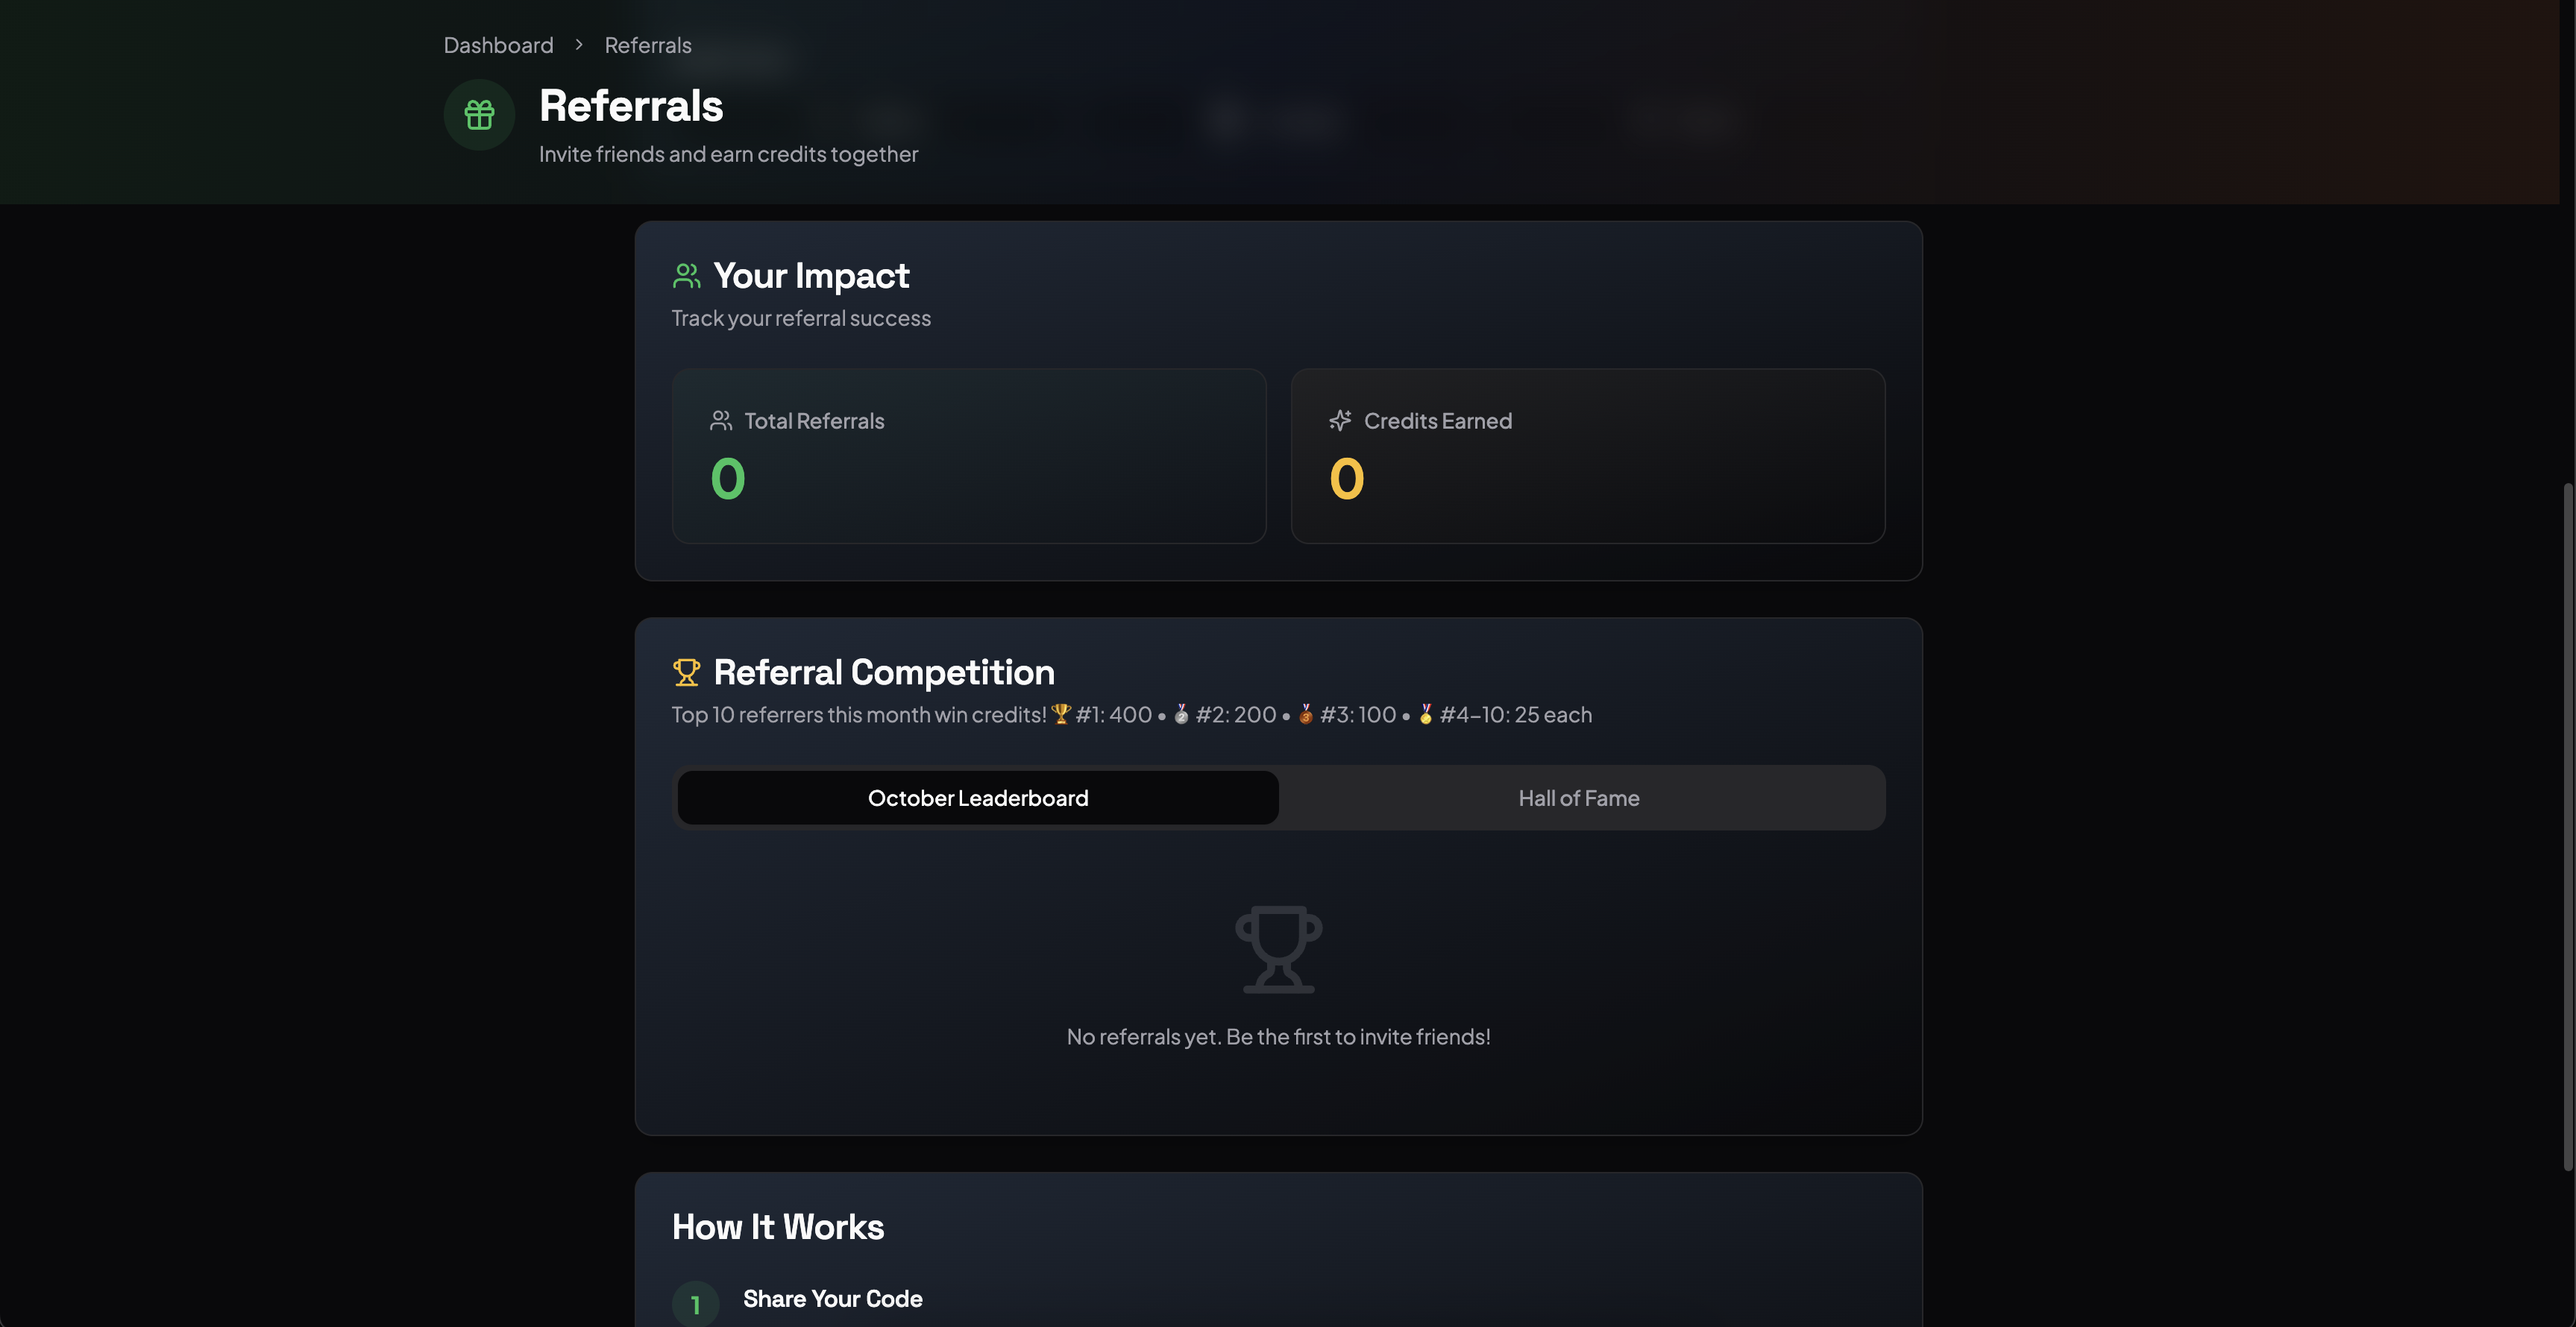This screenshot has width=2576, height=1327.
Task: Click the green Total Referrals count of zero
Action: tap(728, 479)
